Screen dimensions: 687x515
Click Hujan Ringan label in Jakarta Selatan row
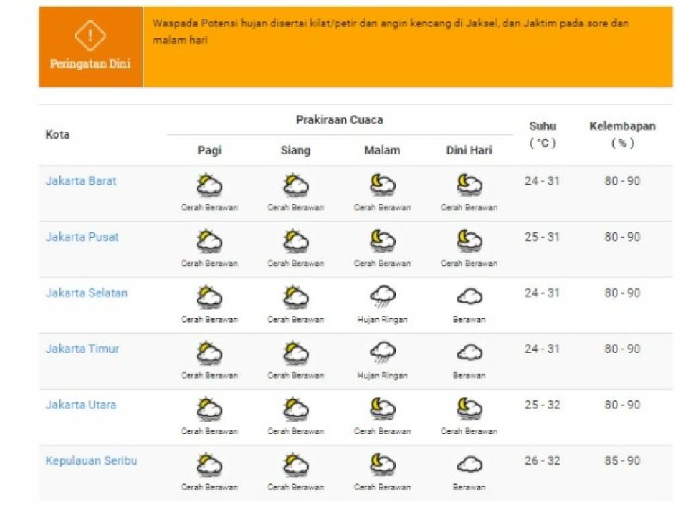(382, 320)
